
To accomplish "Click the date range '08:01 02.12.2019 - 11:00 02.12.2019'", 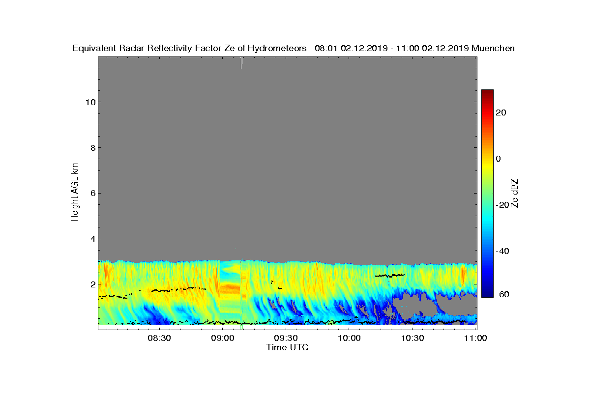I will pos(392,48).
